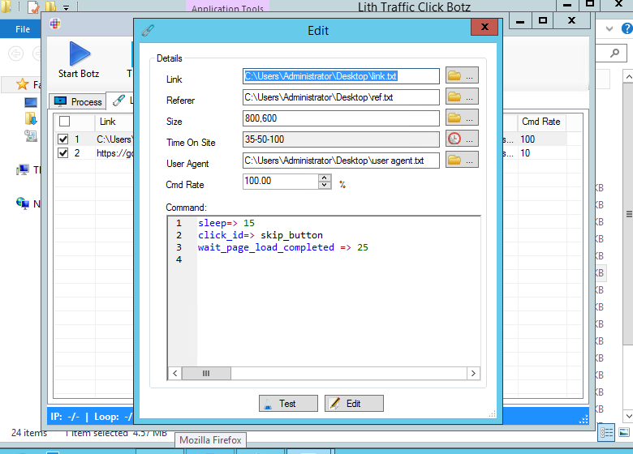Click the chain link icon in Edit title bar
Image resolution: width=633 pixels, height=454 pixels.
click(147, 31)
